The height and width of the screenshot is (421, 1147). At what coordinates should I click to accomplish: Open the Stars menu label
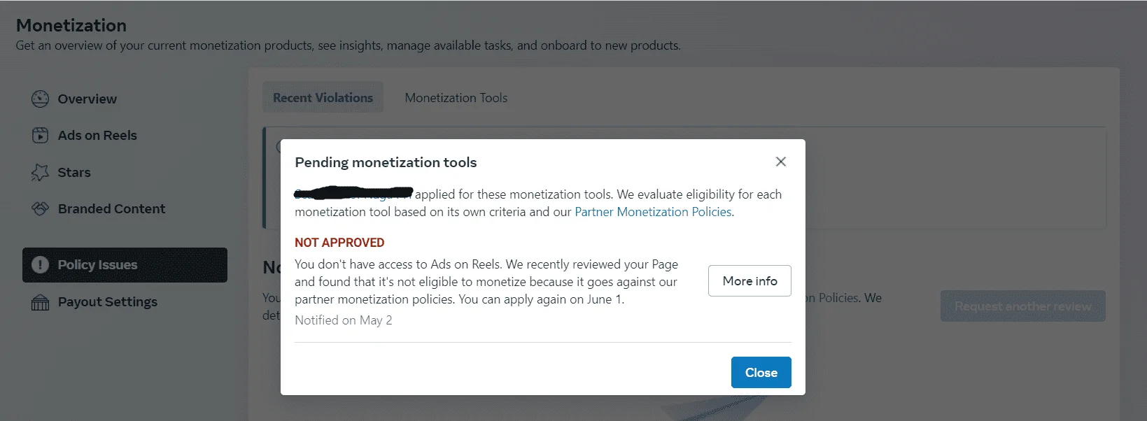(x=74, y=173)
